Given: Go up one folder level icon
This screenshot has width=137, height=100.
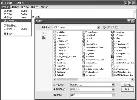Looking at the screenshot, I should pyautogui.click(x=108, y=27).
